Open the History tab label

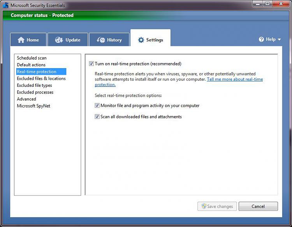point(114,40)
